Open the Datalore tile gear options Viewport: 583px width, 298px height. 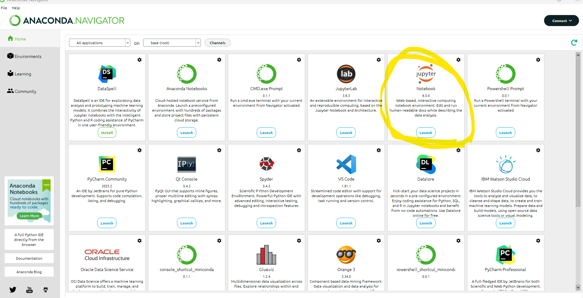[x=458, y=150]
